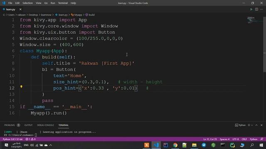Open the Edit menu
This screenshot has width=266, height=149.
(x=17, y=3)
